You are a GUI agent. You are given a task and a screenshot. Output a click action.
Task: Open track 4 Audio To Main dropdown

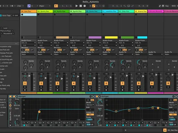(77, 54)
